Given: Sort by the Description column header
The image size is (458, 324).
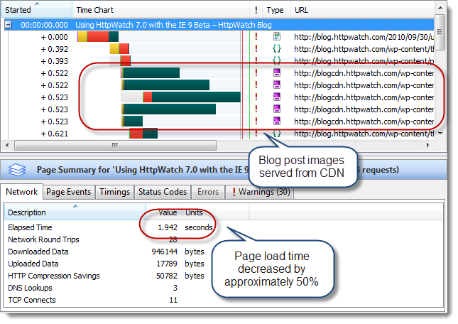Looking at the screenshot, I should [75, 212].
